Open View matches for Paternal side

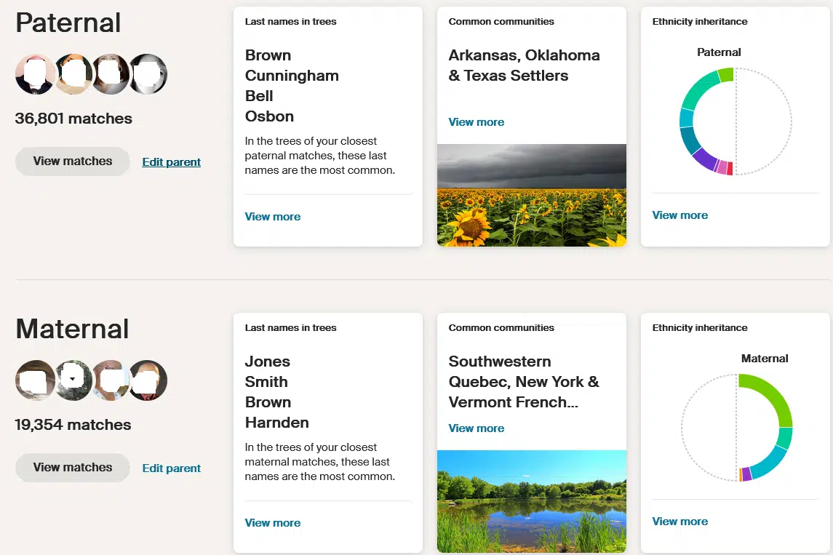(x=72, y=161)
